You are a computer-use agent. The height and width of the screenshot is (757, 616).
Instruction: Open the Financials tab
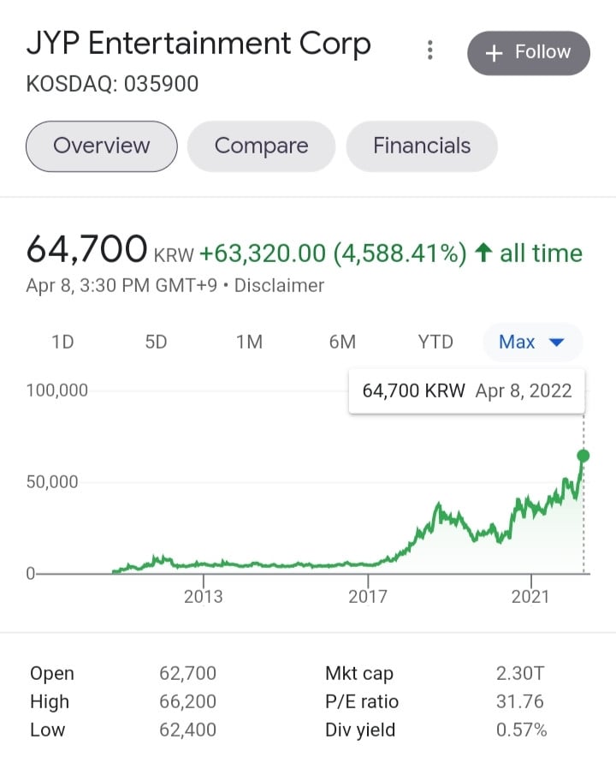pos(422,146)
